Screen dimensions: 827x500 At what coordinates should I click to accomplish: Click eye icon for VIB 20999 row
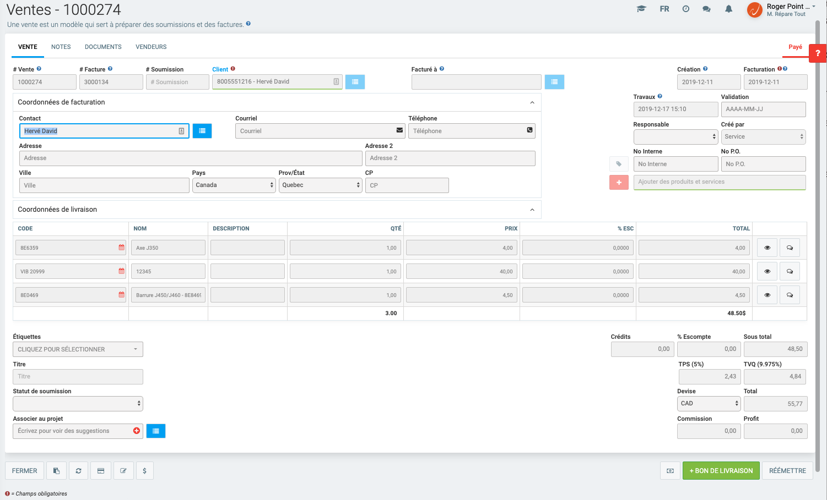(x=767, y=272)
